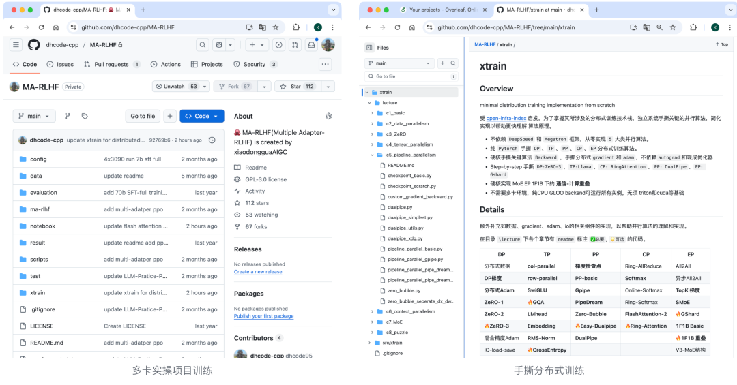737x385 pixels.
Task: Open Code clone dropdown button
Action: (201, 116)
